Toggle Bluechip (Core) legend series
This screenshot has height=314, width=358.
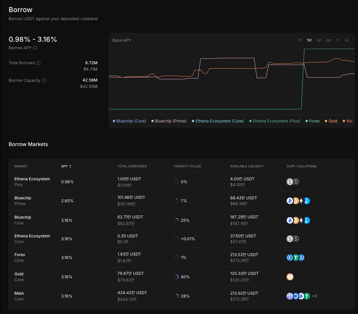(x=129, y=121)
